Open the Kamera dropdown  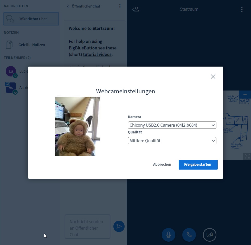tap(172, 125)
